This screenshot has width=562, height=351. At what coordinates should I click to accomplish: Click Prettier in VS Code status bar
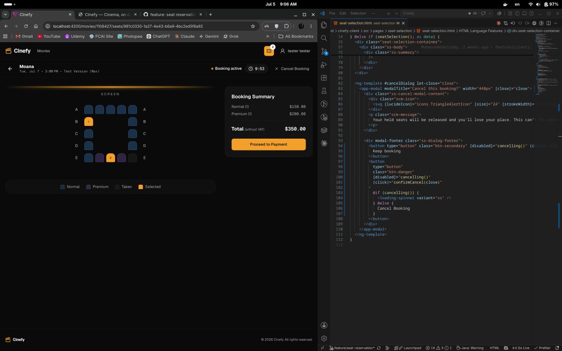click(541, 348)
